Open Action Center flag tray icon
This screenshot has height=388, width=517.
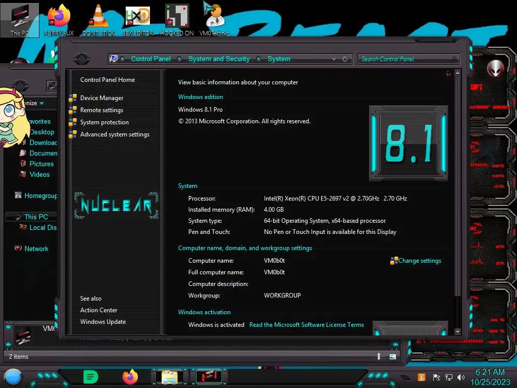coord(437,377)
